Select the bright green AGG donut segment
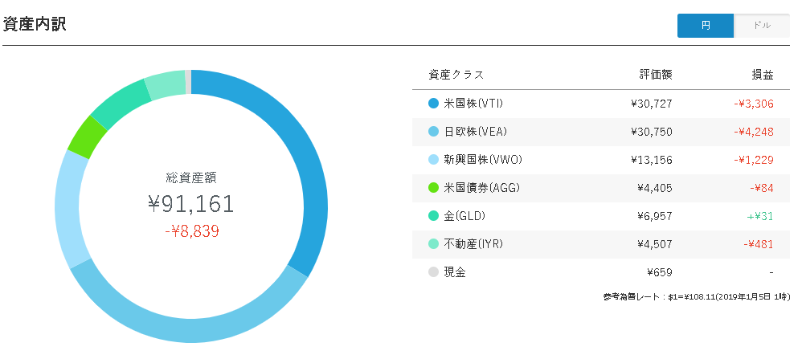 coord(87,137)
